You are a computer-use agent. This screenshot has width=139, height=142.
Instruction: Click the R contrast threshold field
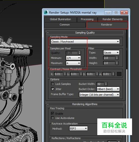point(59,74)
